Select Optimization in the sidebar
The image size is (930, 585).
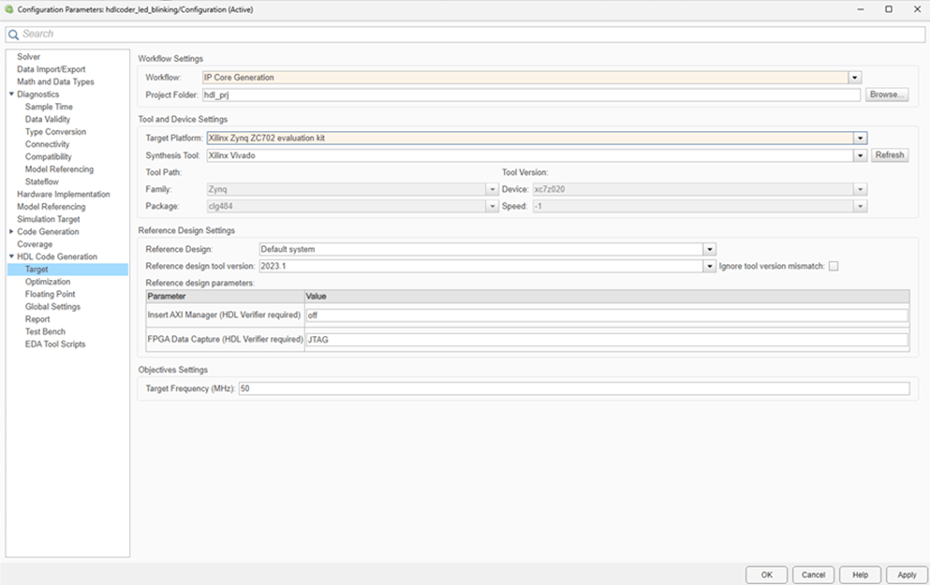point(46,281)
